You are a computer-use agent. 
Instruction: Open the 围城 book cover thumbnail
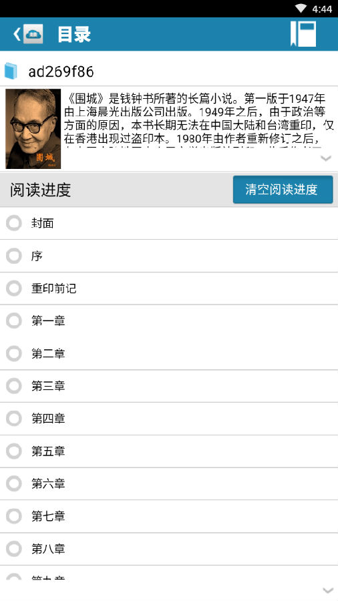coord(33,129)
